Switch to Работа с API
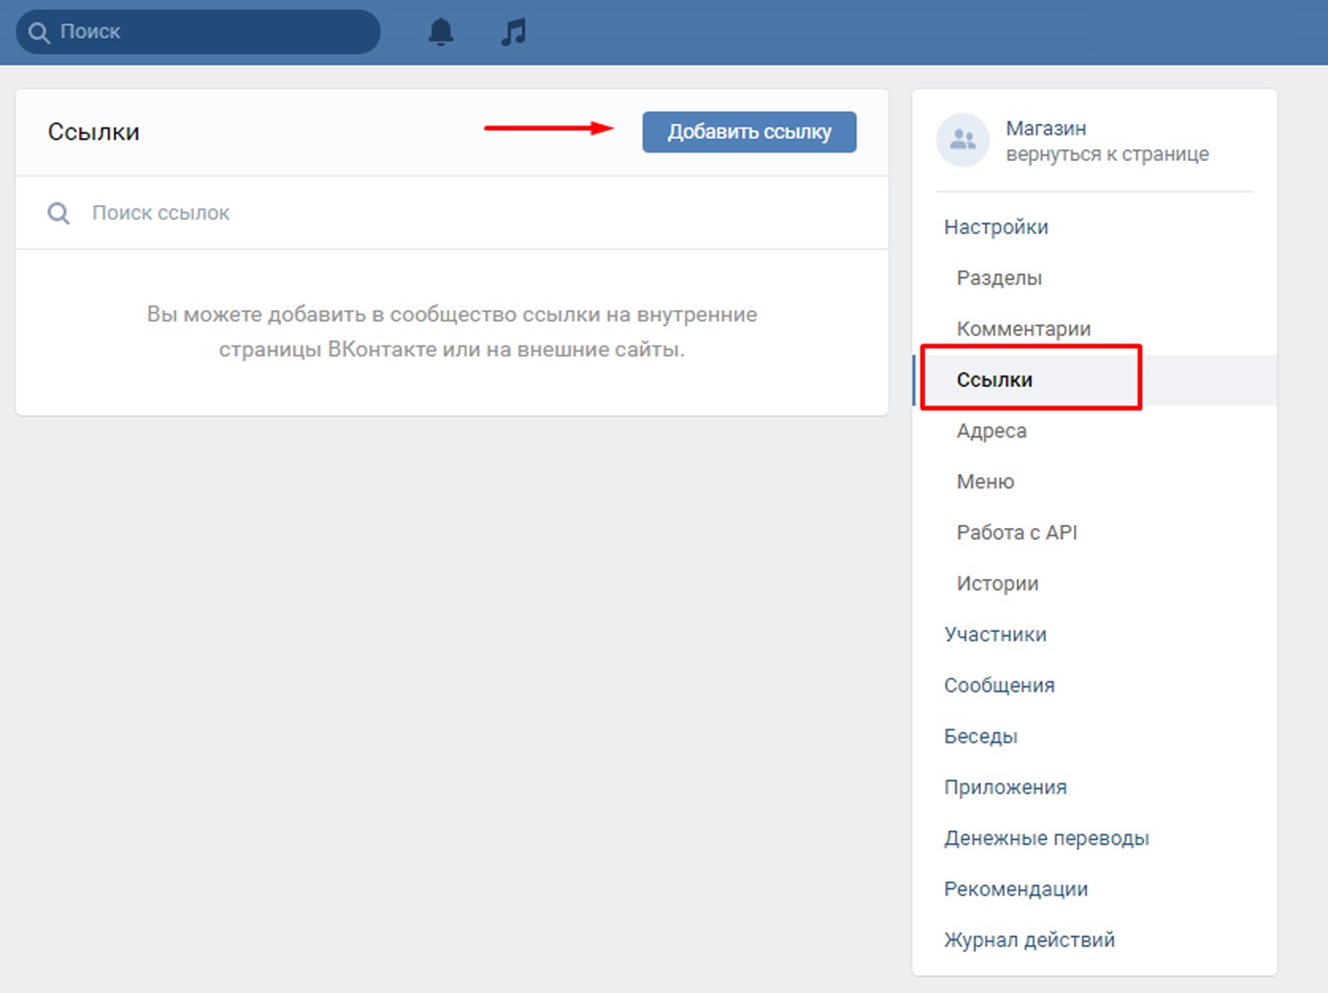 tap(1016, 532)
